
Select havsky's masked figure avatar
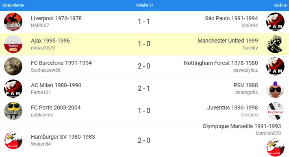pyautogui.click(x=275, y=44)
